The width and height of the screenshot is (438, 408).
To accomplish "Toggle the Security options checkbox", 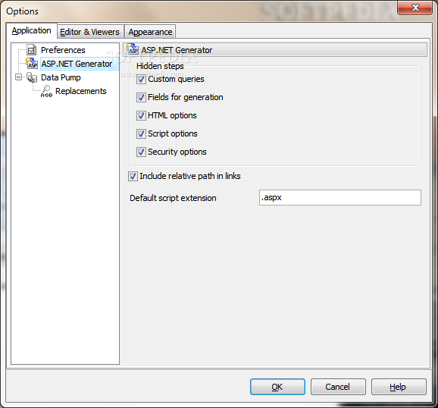I will pos(141,152).
